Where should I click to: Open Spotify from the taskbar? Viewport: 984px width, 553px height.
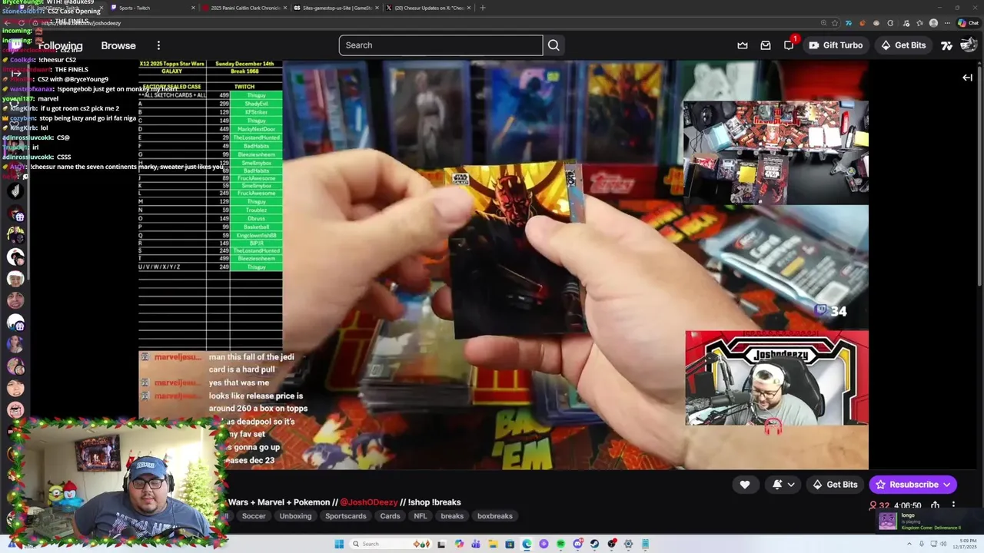pos(560,544)
